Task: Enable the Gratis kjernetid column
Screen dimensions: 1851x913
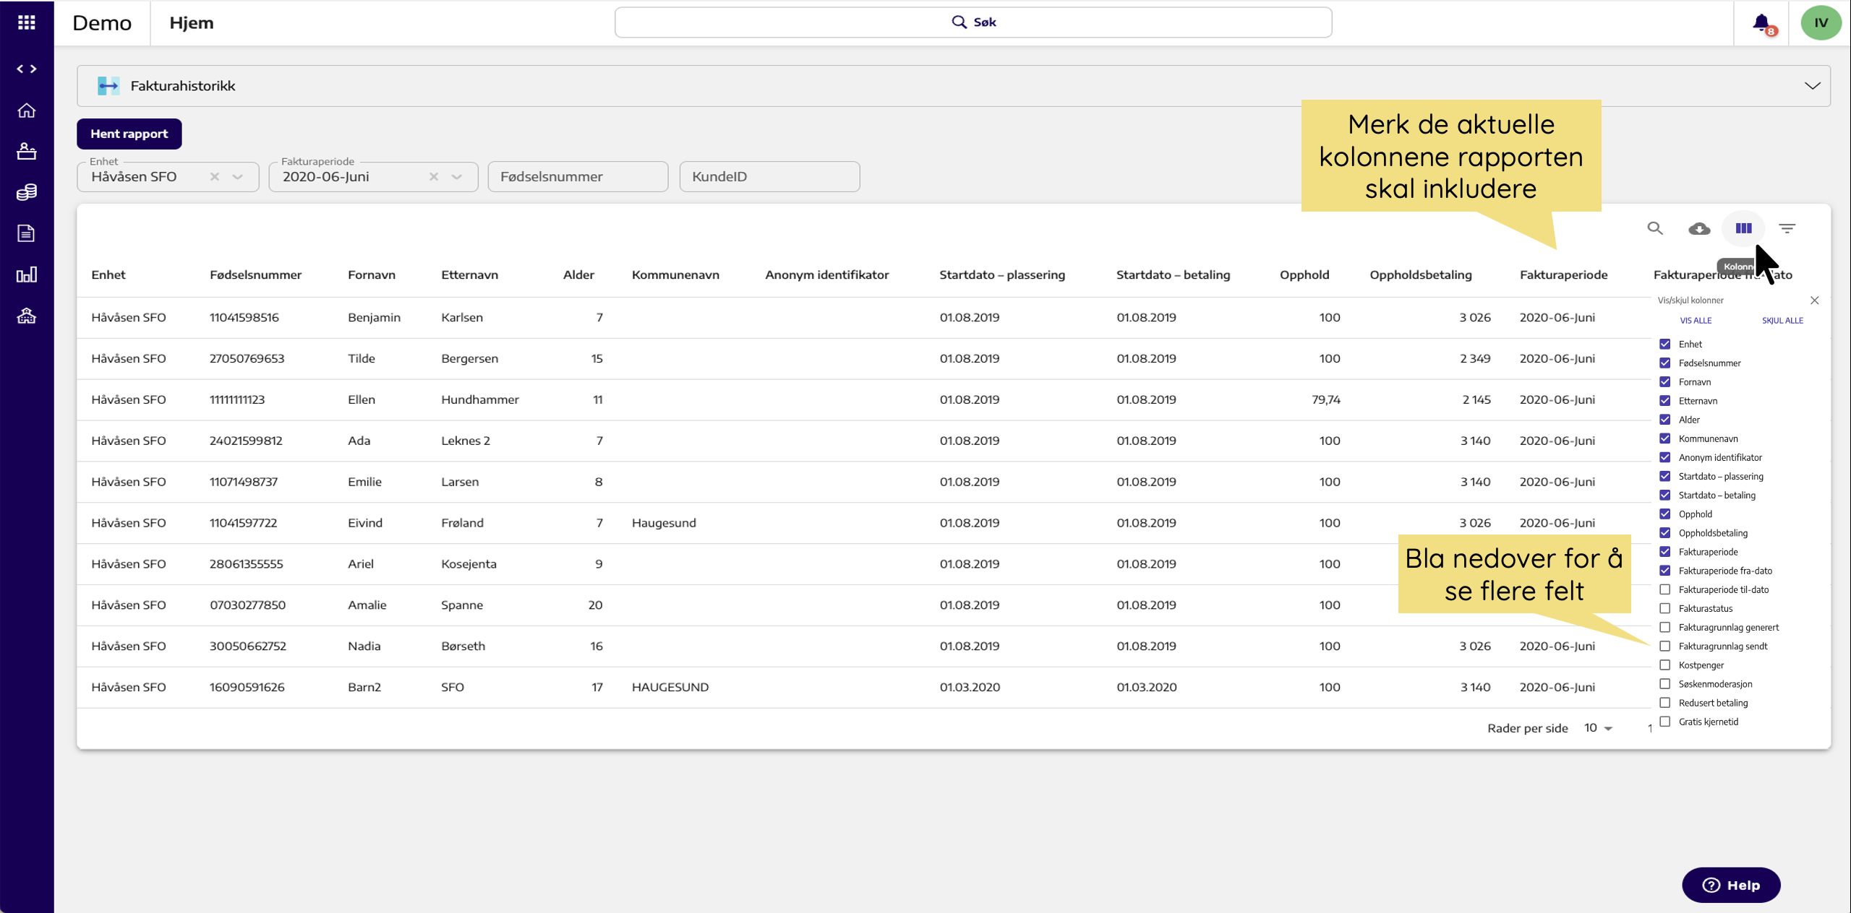Action: 1664,722
